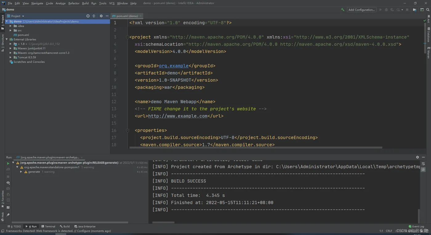The height and width of the screenshot is (235, 431).
Task: Click the Add Configuration... button
Action: tap(361, 10)
